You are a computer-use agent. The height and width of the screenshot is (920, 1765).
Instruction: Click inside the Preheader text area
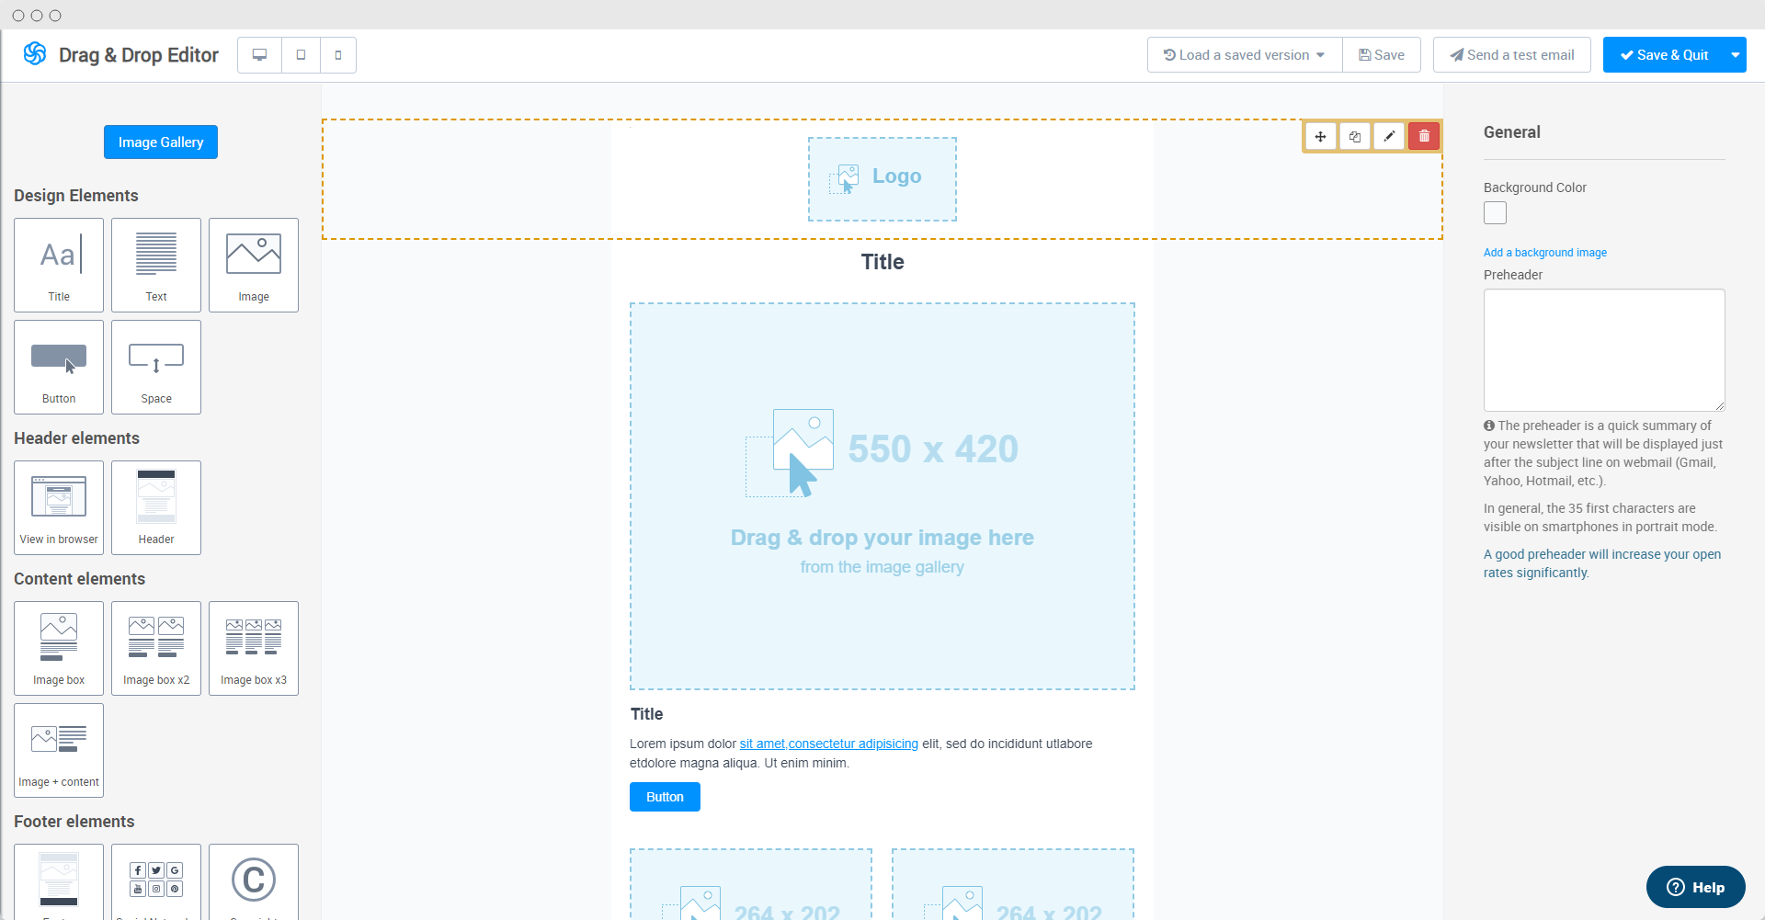tap(1604, 350)
